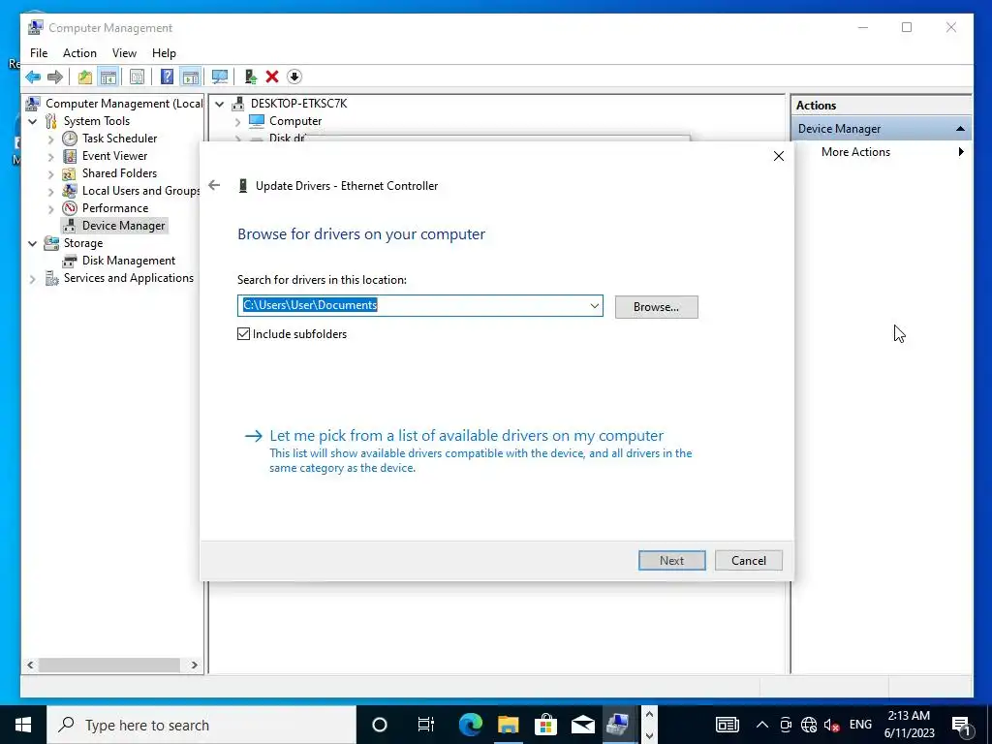
Task: Click the Up one level folder icon
Action: point(85,77)
